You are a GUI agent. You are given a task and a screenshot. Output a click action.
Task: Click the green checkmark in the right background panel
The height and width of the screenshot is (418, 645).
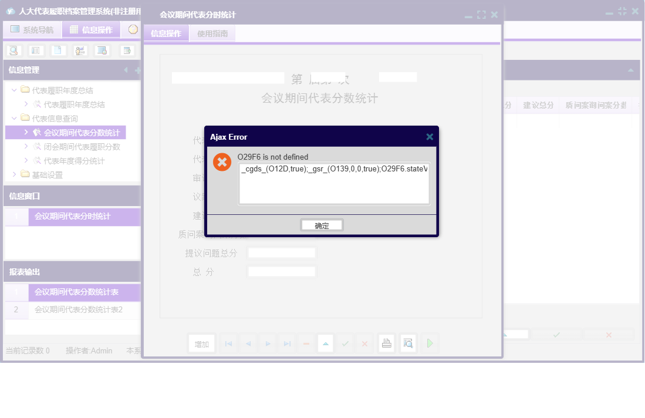[556, 335]
